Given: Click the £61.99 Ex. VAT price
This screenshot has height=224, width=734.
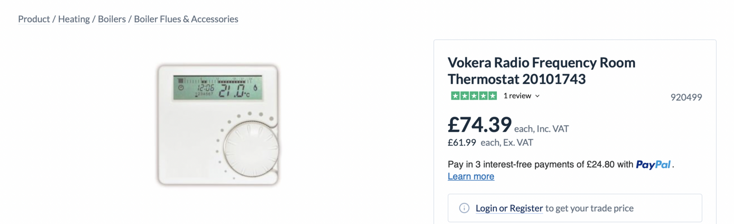Looking at the screenshot, I should tap(462, 143).
